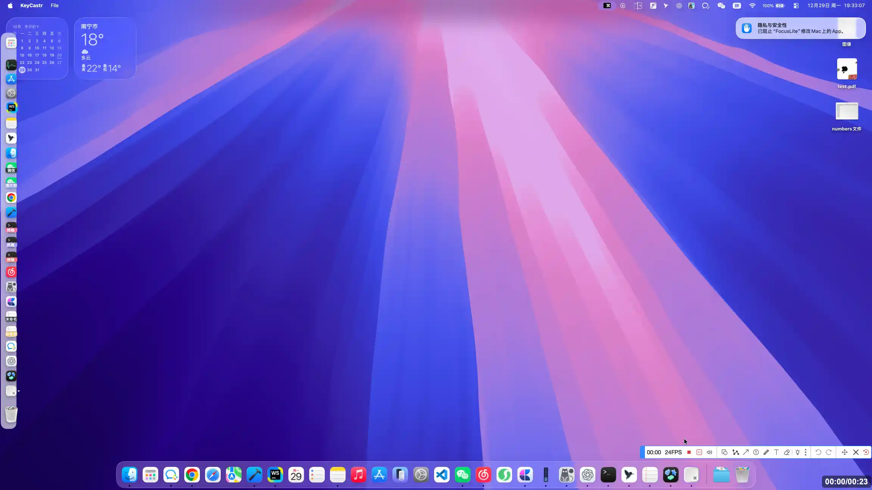Stop the screen recording (red square)
The height and width of the screenshot is (490, 872).
point(689,452)
